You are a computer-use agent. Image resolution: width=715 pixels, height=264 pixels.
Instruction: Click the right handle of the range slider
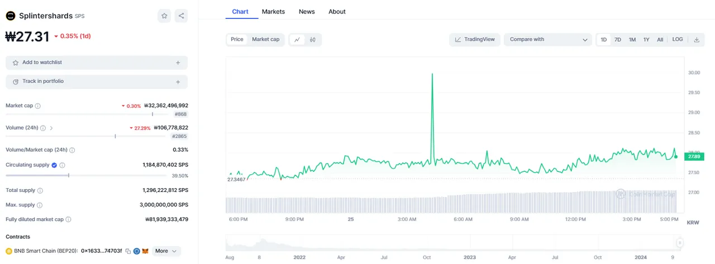(680, 243)
